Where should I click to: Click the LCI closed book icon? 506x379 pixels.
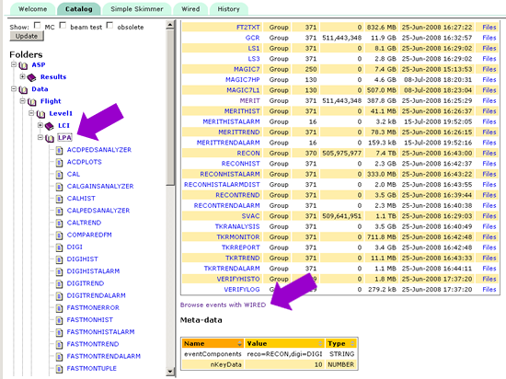(50, 126)
